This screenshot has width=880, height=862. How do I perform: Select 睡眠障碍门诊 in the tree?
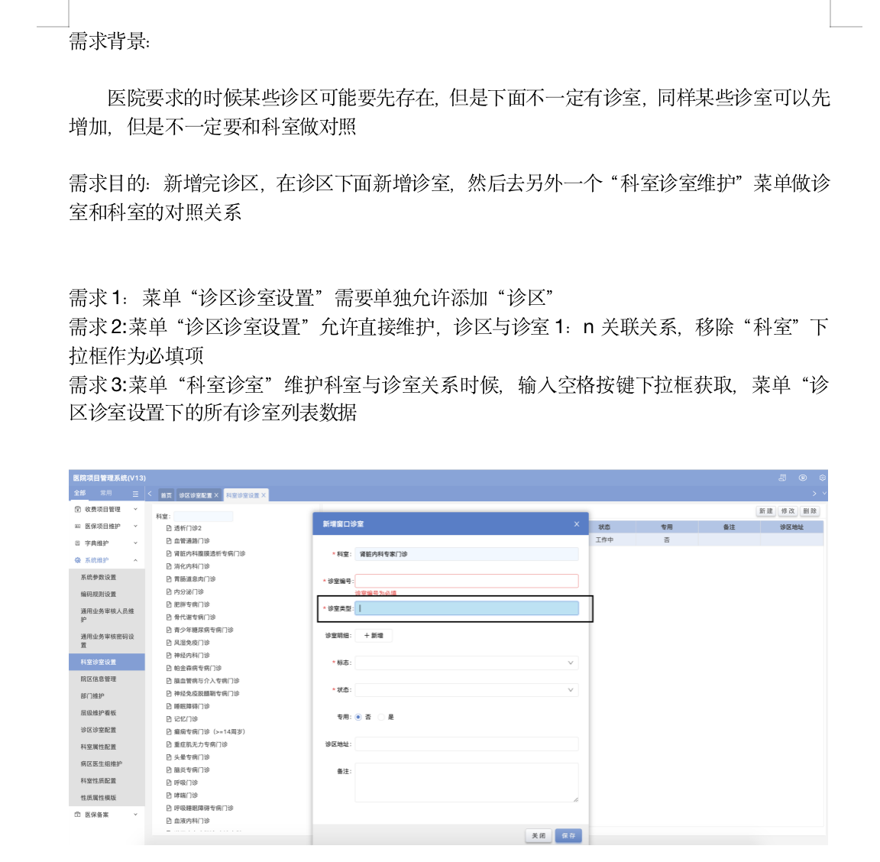[192, 706]
